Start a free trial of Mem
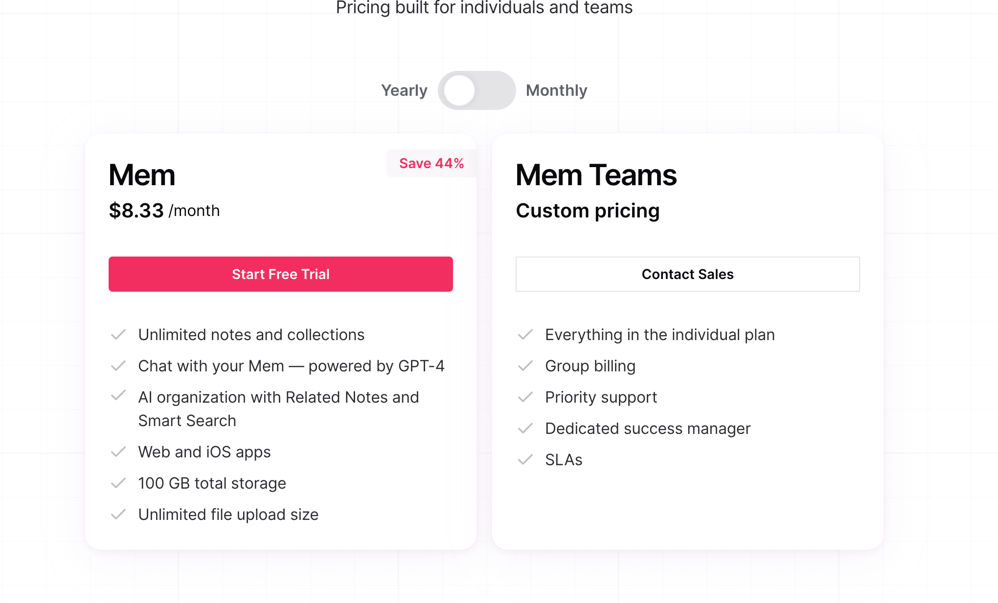The width and height of the screenshot is (998, 603). point(280,274)
